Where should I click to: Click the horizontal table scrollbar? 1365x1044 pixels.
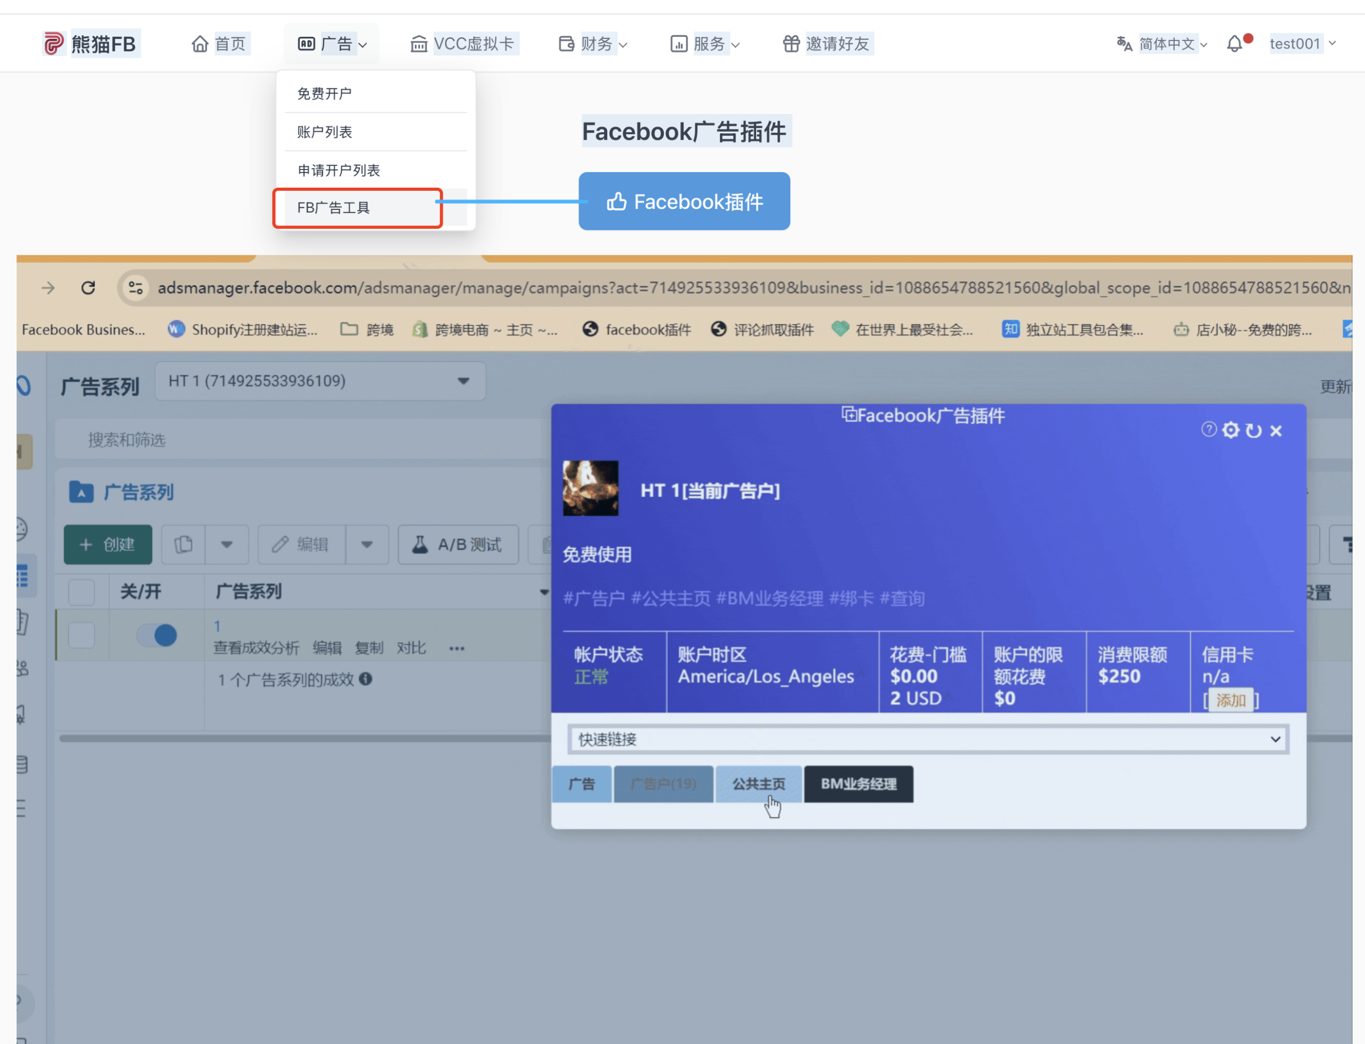[x=304, y=738]
